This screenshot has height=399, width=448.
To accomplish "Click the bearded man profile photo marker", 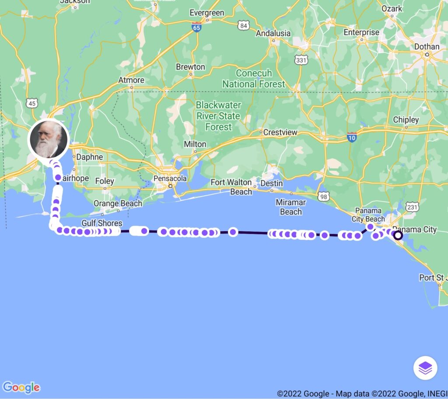I will pyautogui.click(x=49, y=139).
